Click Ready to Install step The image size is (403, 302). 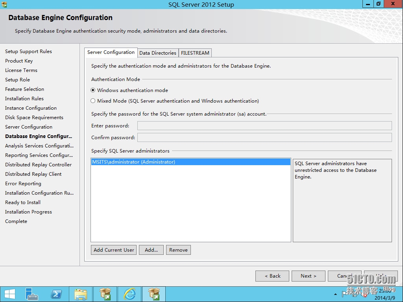(x=22, y=203)
